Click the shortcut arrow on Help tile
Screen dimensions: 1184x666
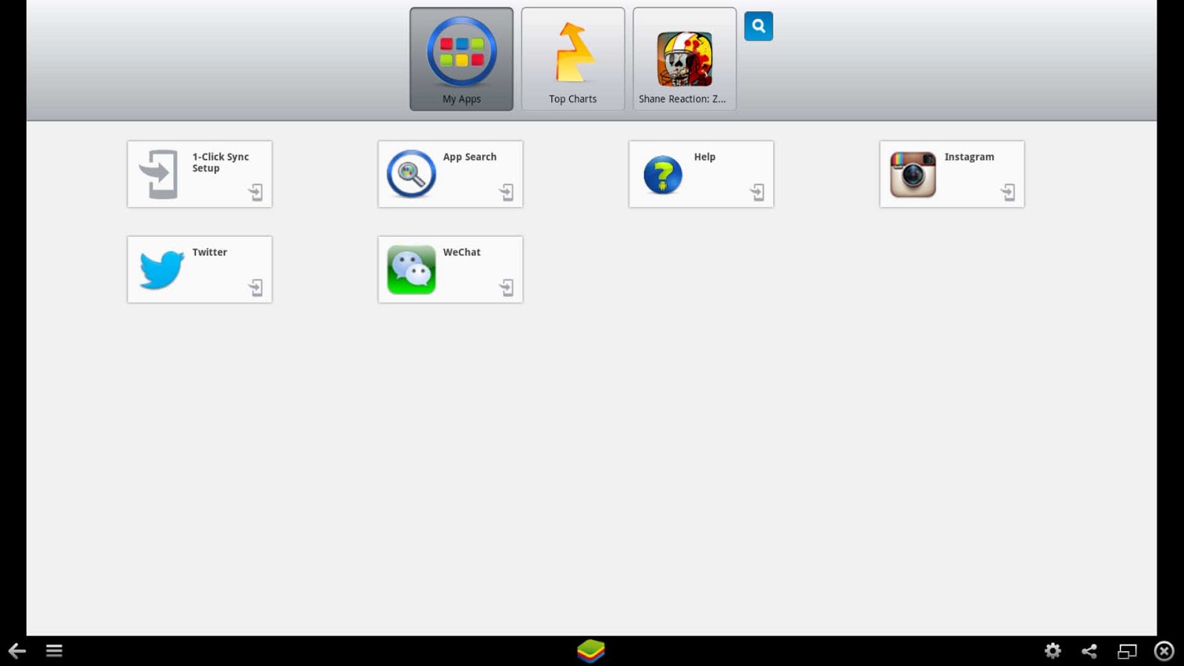758,192
